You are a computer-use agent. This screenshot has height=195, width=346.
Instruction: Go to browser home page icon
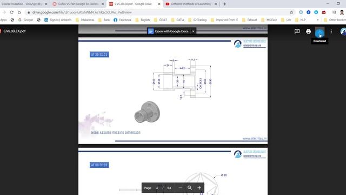19,12
